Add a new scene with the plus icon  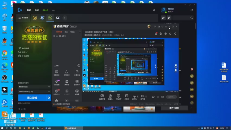(x=80, y=32)
